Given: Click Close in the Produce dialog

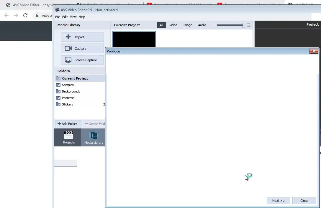Looking at the screenshot, I should pos(304,201).
